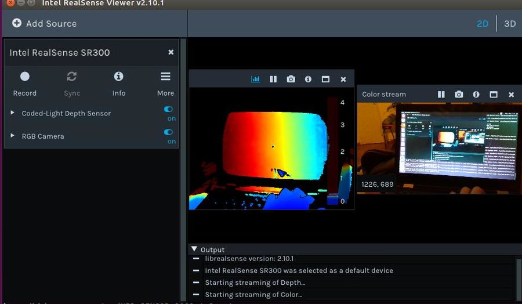Switch to the 3D view tab
Image resolution: width=522 pixels, height=304 pixels.
tap(510, 24)
